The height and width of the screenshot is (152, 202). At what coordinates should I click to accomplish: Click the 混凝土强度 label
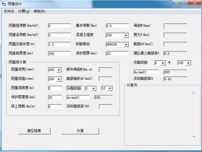[x=84, y=35]
